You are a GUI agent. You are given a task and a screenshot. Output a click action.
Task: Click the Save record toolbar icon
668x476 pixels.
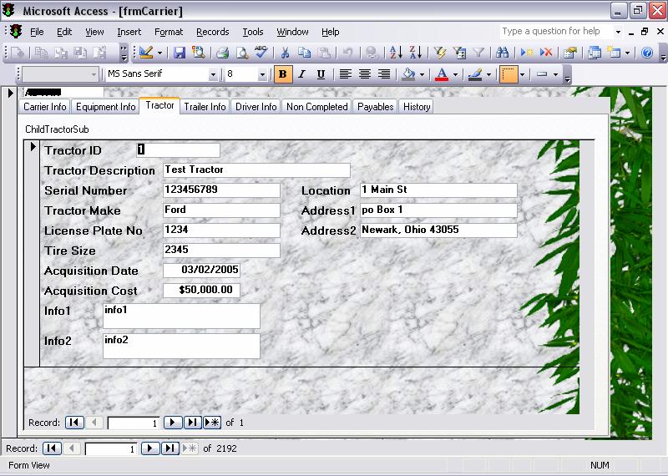pyautogui.click(x=180, y=53)
